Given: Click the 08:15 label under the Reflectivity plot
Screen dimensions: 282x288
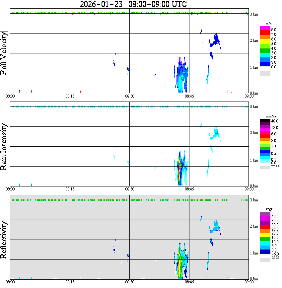Looking at the screenshot, I should 70,282.
